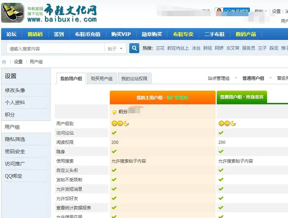Screen dimensions: 288x218
Task: Open 数码产品 in the navigation bar
Action: 246,34
